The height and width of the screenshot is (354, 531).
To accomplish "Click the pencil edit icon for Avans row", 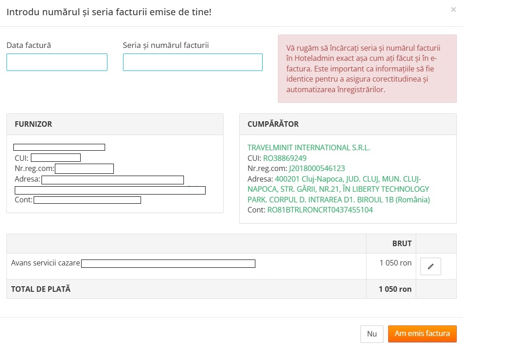I will 431,266.
